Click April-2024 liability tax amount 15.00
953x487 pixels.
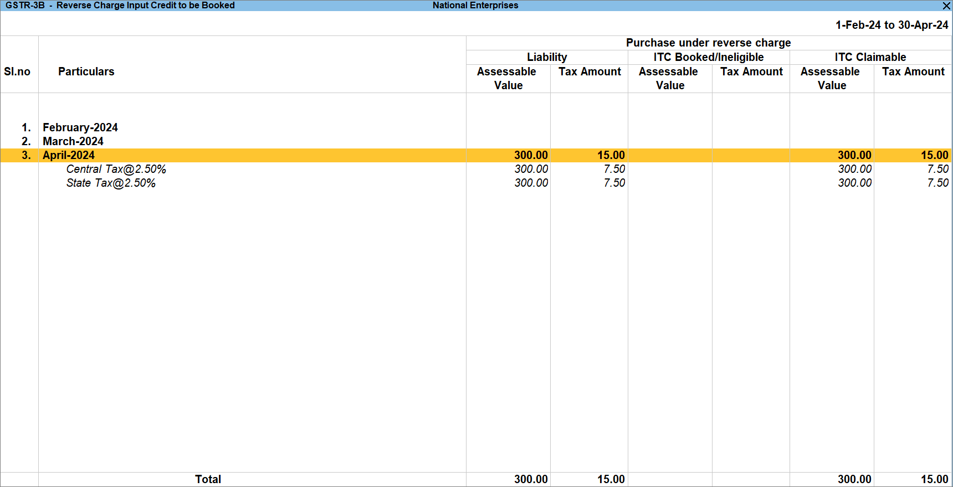[x=611, y=155]
